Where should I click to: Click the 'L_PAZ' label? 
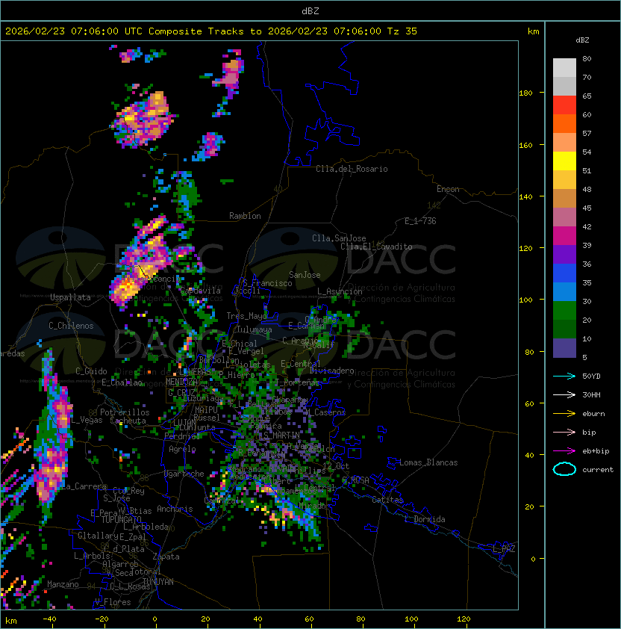tap(504, 549)
